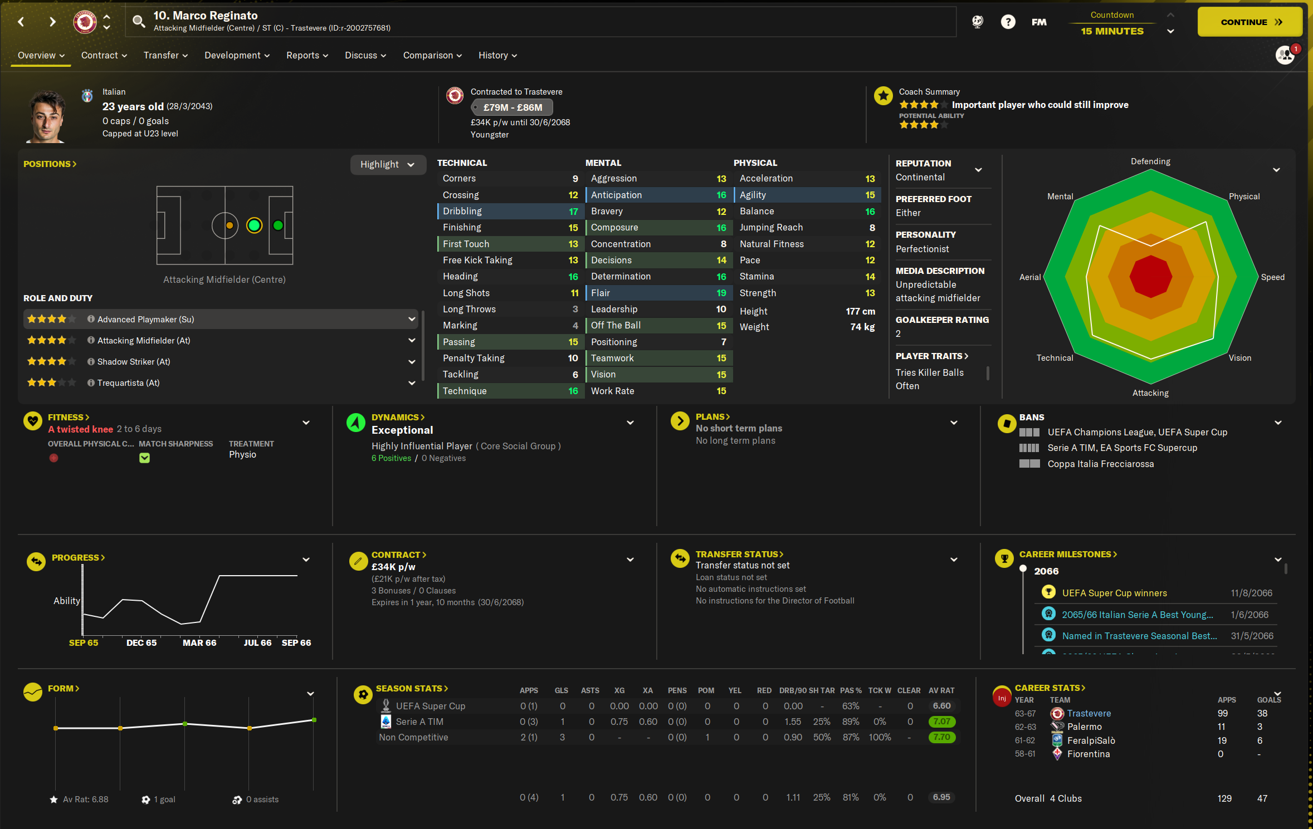Viewport: 1313px width, 829px height.
Task: Open the Comparison menu
Action: (432, 55)
